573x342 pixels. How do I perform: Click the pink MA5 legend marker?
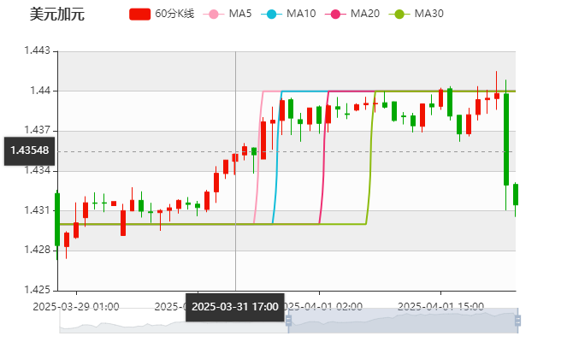(x=213, y=15)
